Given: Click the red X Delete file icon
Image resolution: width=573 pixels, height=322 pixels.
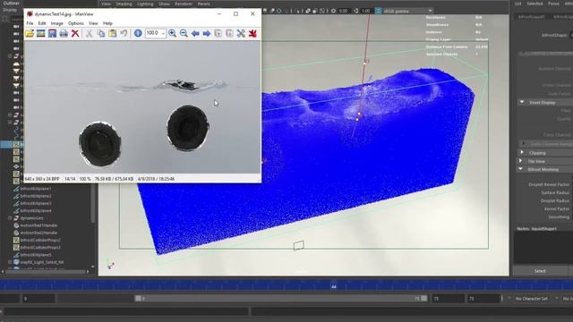Looking at the screenshot, I should click(75, 34).
